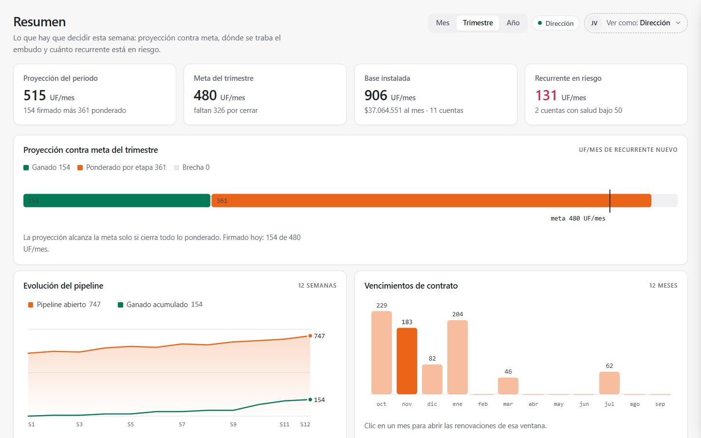Click the 747 end point of pipeline line
The height and width of the screenshot is (438, 701).
310,336
